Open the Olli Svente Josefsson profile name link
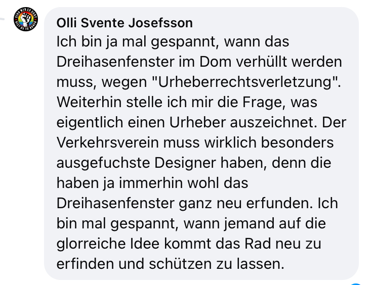 [125, 23]
